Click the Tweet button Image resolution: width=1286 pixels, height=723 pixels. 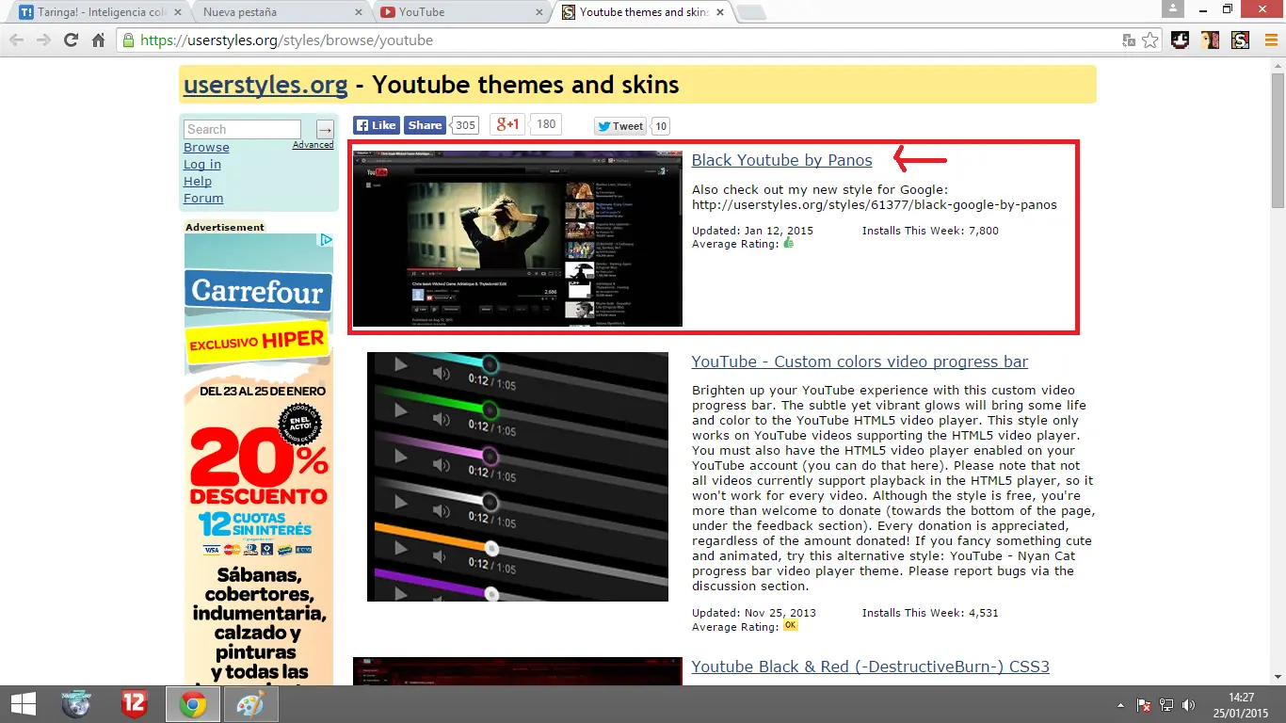click(x=620, y=126)
